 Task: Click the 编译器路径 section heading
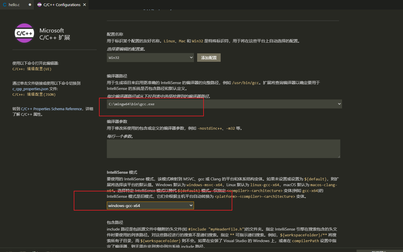(x=117, y=76)
